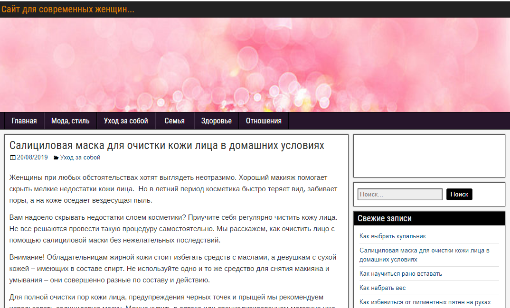510x308 pixels.
Task: Open the Уход за собой category link under the title
Action: (80, 157)
